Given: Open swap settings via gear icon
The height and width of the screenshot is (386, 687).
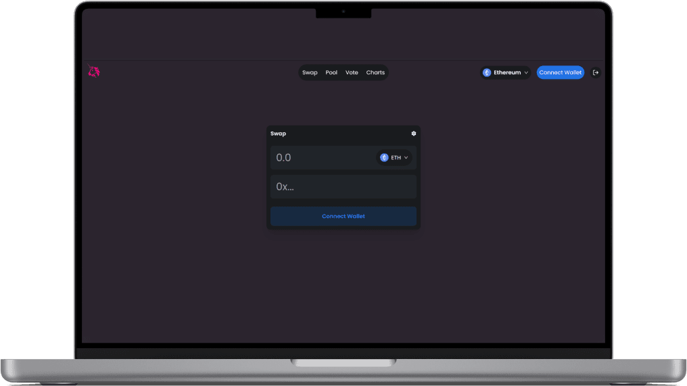Looking at the screenshot, I should [x=414, y=134].
